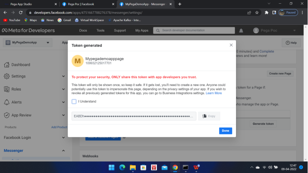Copy the generated token
The width and height of the screenshot is (308, 173).
click(209, 116)
